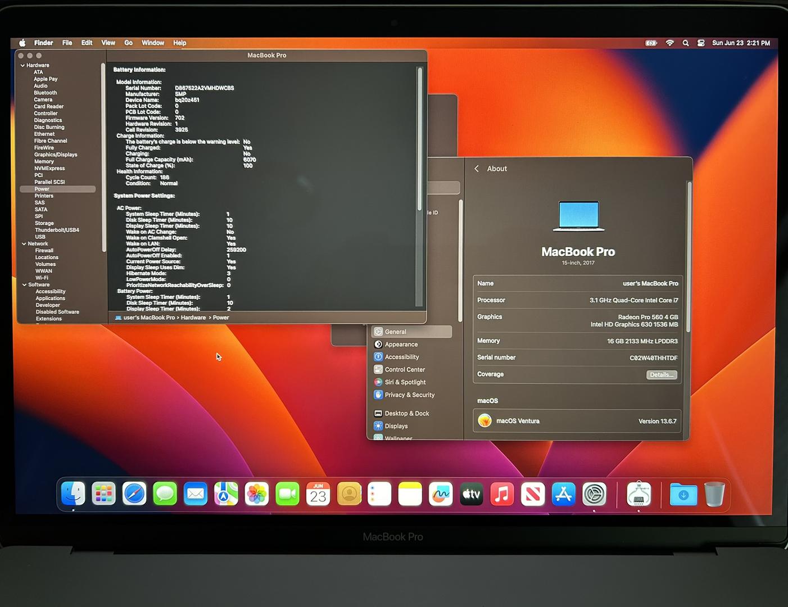Open Finder in the Dock

(x=73, y=493)
